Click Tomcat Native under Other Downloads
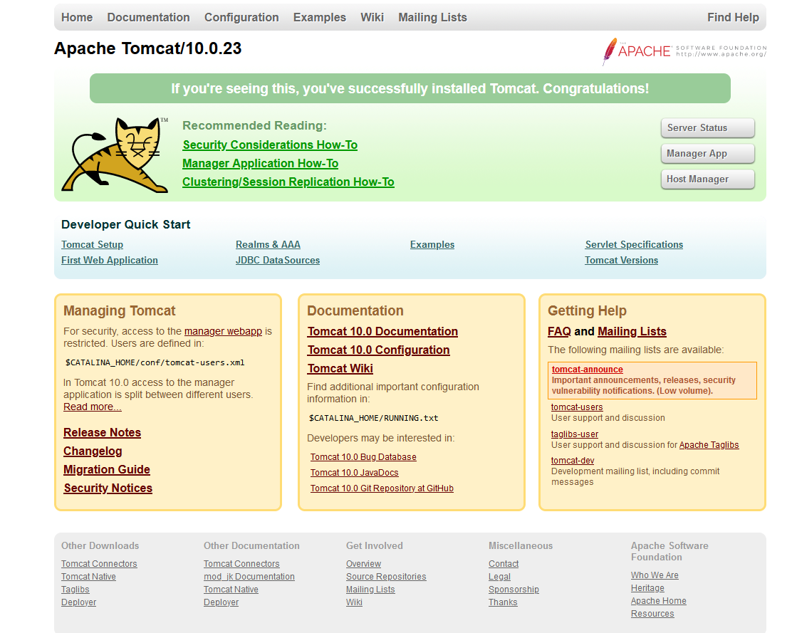 (x=88, y=577)
